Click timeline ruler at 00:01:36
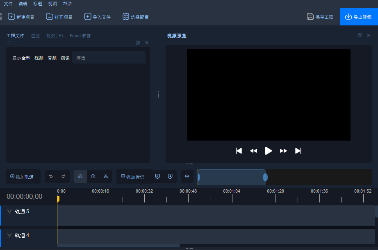 tap(319, 191)
